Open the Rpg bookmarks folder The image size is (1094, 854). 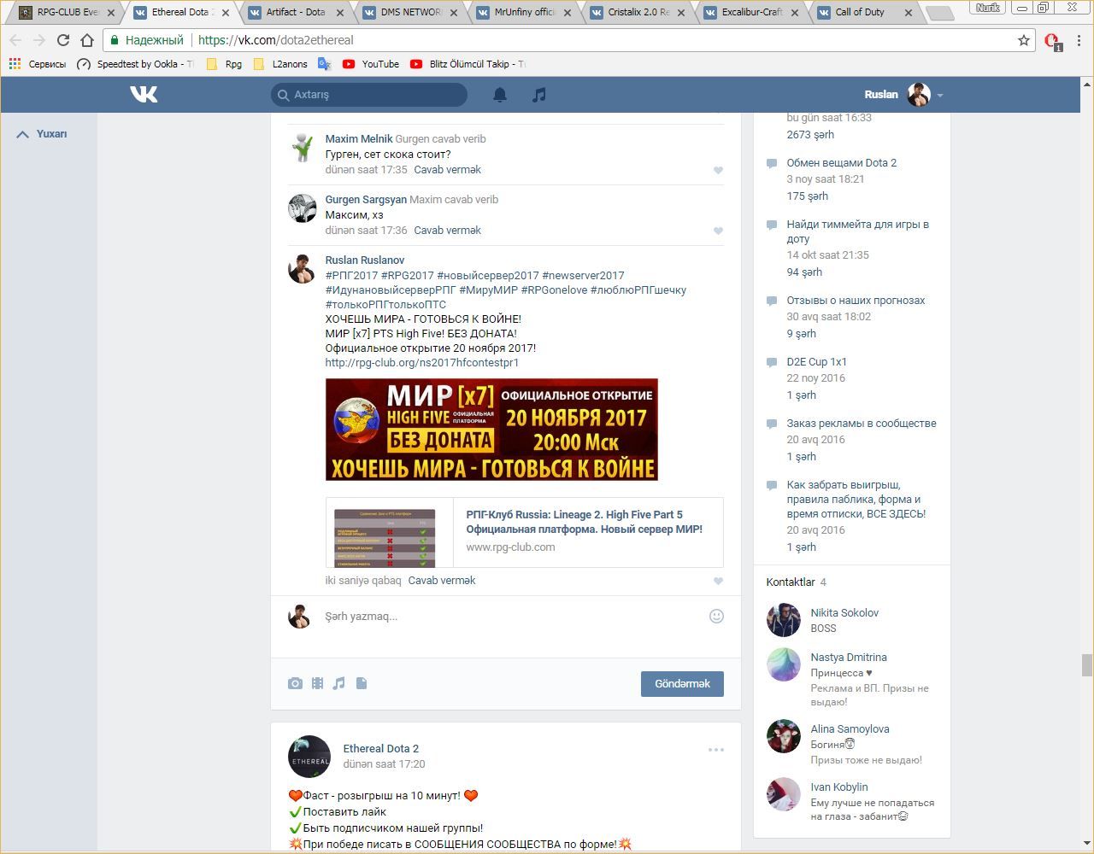[224, 64]
